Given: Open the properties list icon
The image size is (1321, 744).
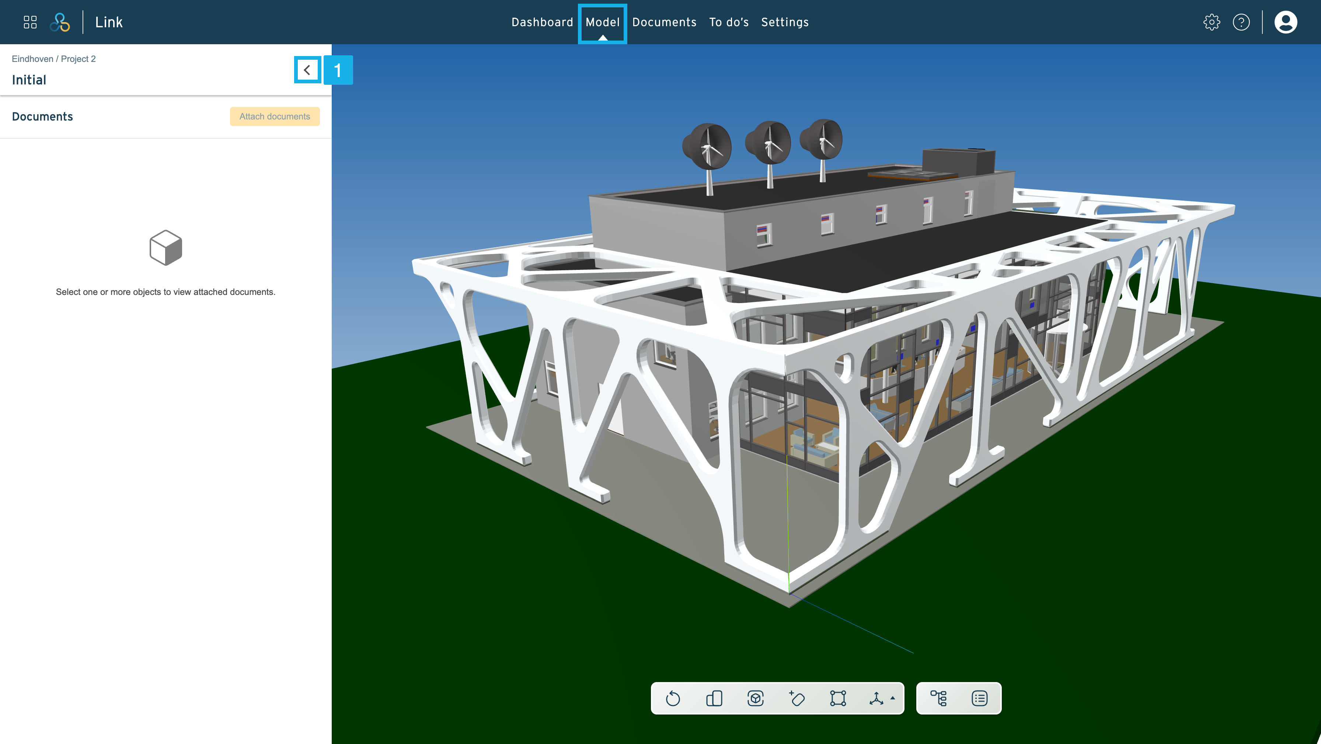Looking at the screenshot, I should tap(979, 698).
